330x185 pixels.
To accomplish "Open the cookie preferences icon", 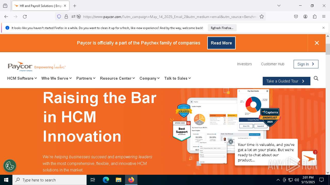I will (10, 166).
